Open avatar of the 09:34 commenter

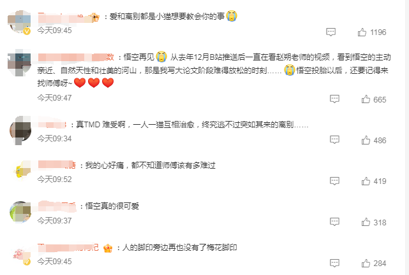point(20,130)
